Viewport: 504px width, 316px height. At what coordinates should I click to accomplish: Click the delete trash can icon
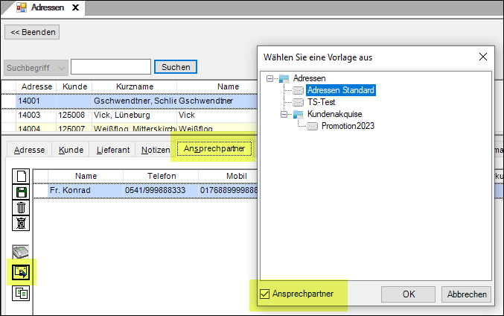coord(22,207)
